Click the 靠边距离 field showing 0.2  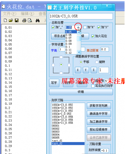click(105, 49)
